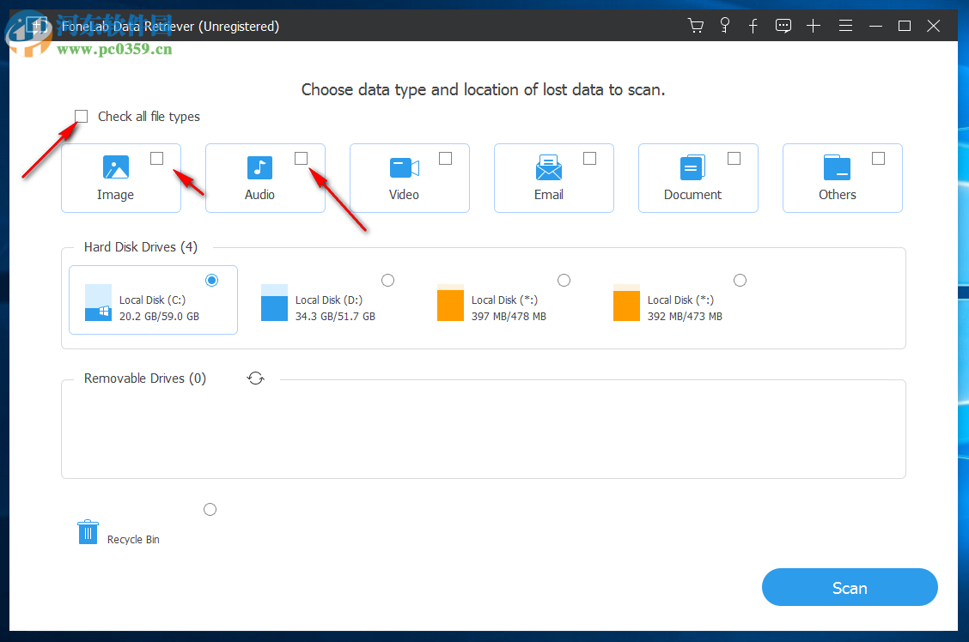
Task: Check the Image file type checkbox
Action: click(x=155, y=158)
